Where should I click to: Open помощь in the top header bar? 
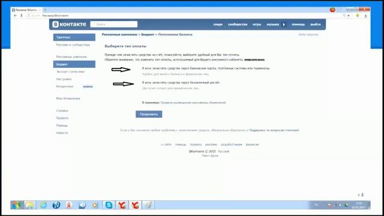298,25
